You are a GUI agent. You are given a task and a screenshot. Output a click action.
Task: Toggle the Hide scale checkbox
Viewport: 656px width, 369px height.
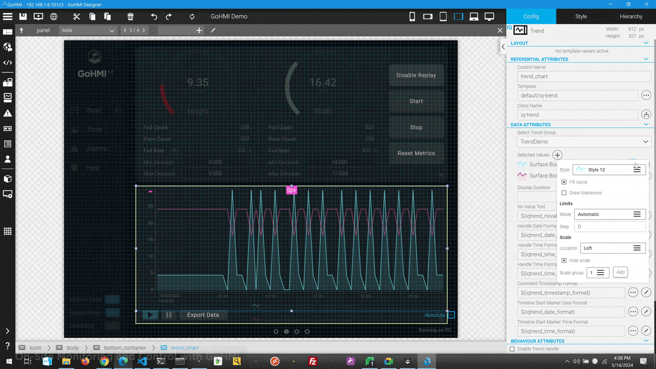(x=564, y=261)
